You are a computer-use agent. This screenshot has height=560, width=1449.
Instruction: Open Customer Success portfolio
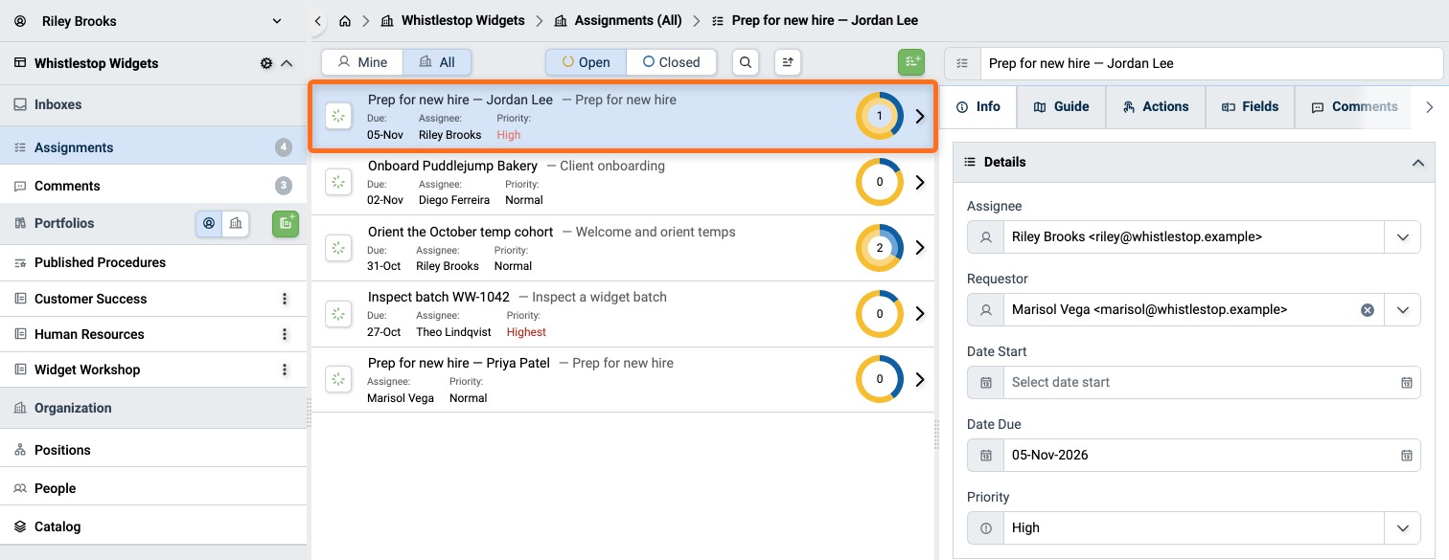tap(91, 299)
